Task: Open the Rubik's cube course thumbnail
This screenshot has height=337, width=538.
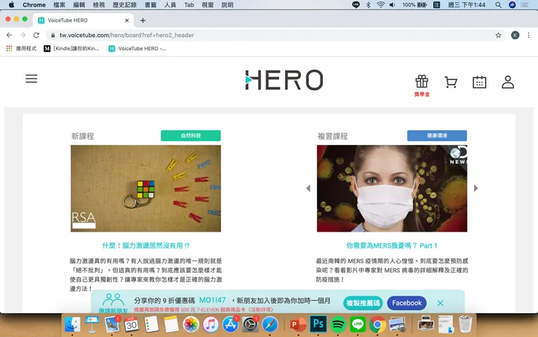Action: click(x=146, y=189)
